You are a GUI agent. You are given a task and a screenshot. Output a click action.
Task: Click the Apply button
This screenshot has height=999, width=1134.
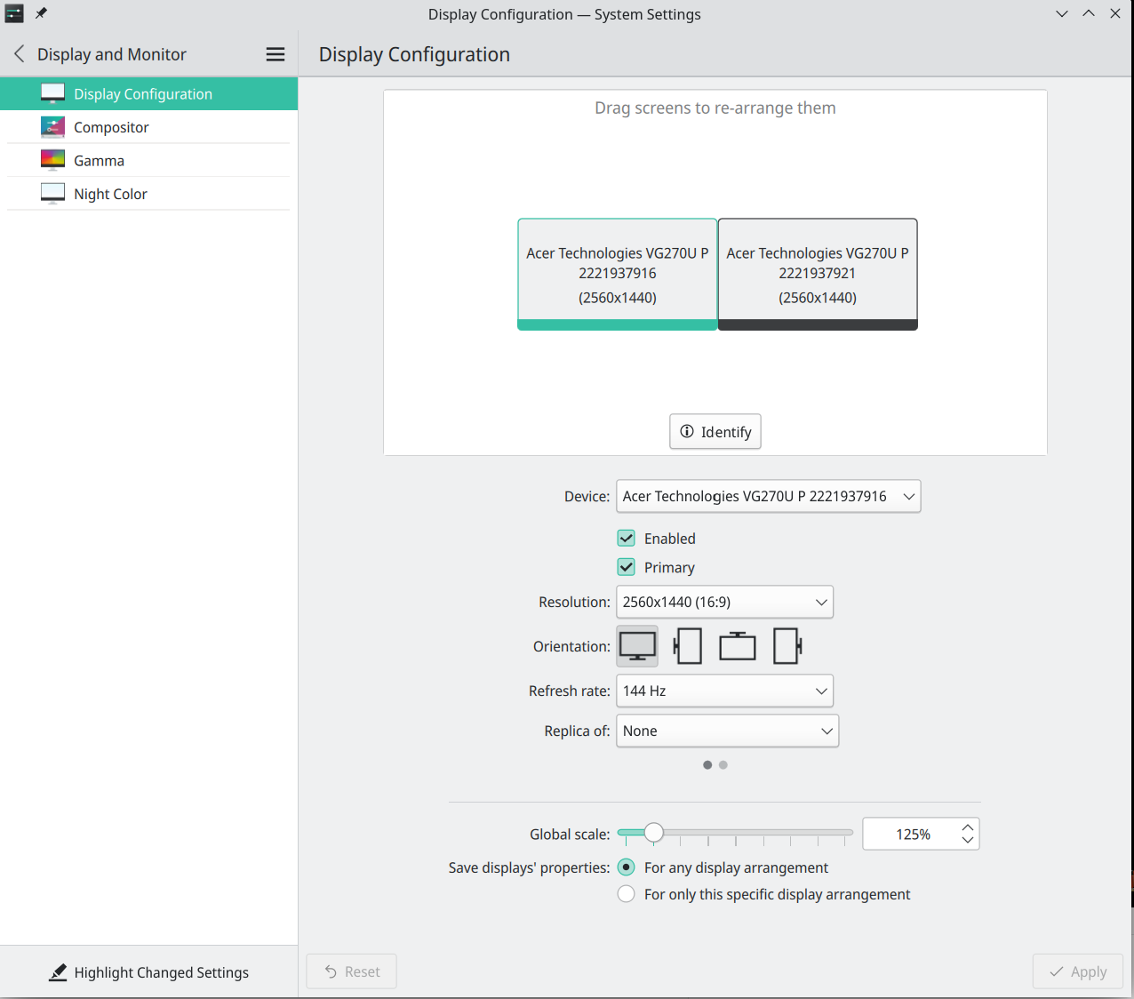(1078, 971)
